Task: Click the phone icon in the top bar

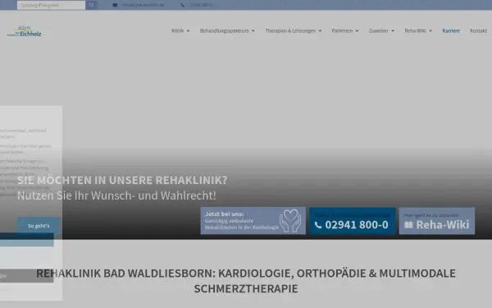Action: tap(183, 5)
